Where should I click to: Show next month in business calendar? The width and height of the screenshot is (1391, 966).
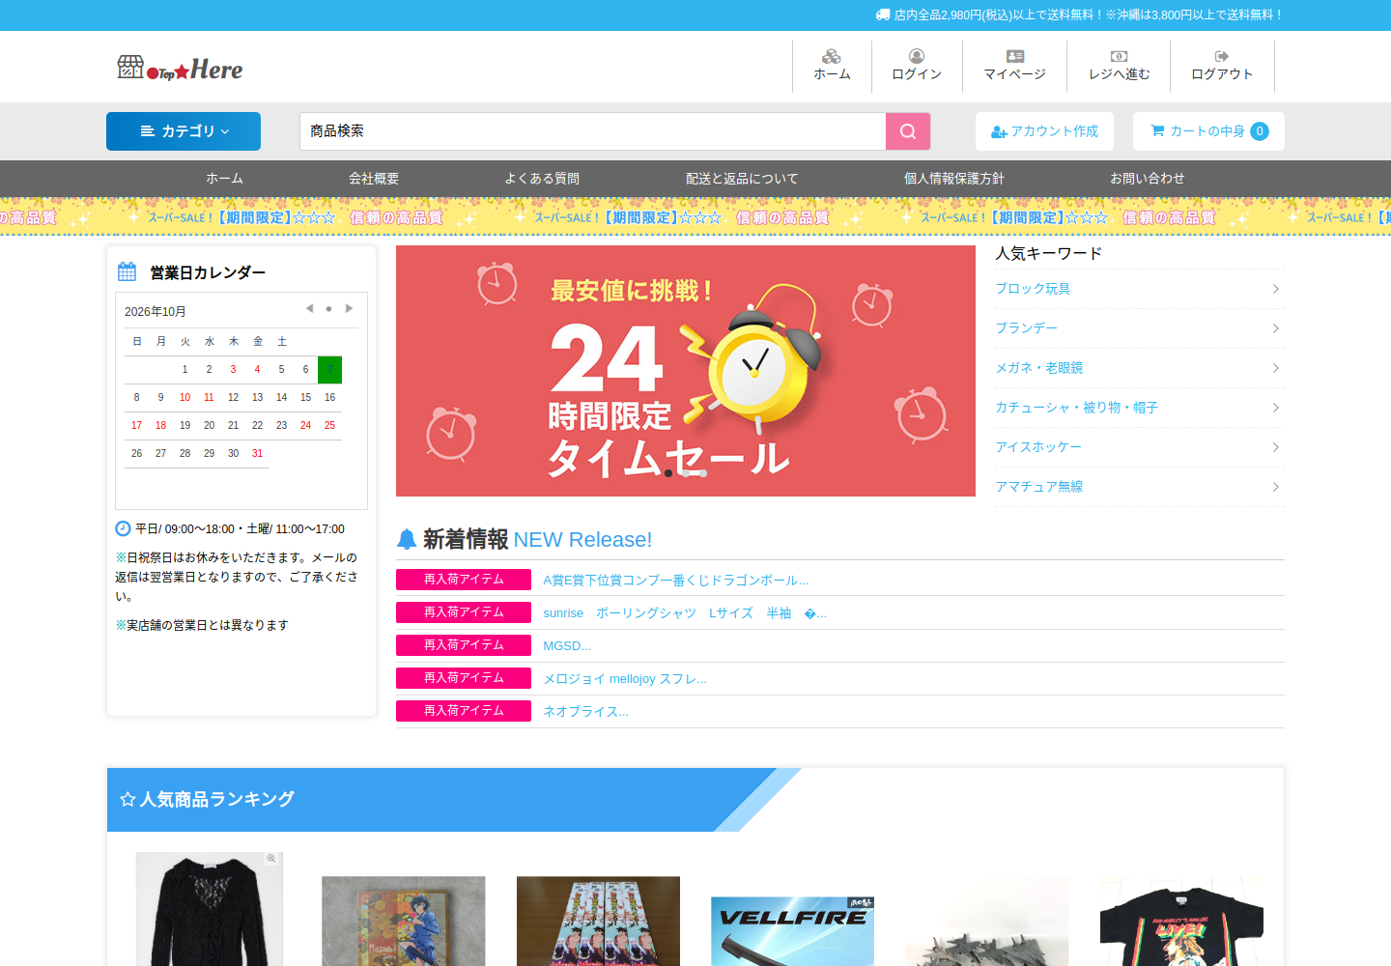click(x=349, y=309)
